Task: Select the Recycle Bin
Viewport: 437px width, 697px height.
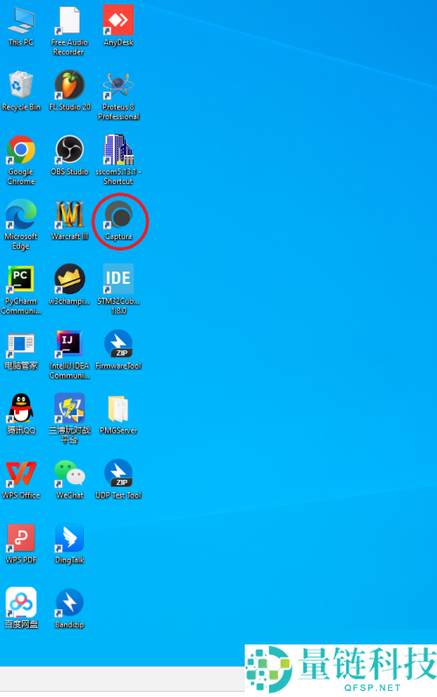Action: coord(21,91)
